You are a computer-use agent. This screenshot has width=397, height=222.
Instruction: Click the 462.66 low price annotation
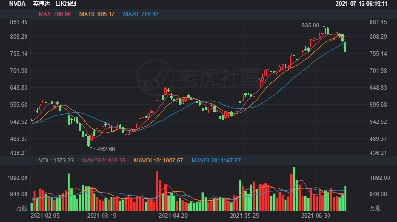pyautogui.click(x=106, y=149)
